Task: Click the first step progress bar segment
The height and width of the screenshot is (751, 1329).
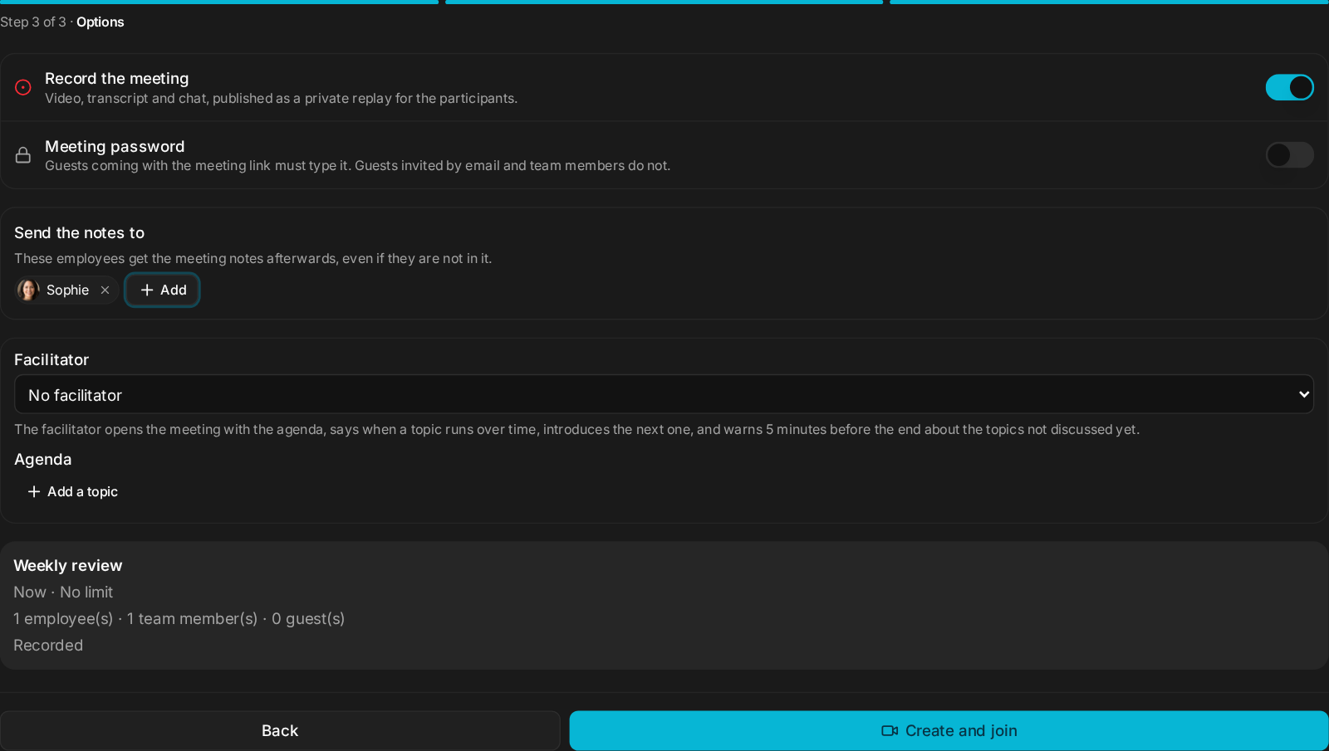Action: pos(219,2)
